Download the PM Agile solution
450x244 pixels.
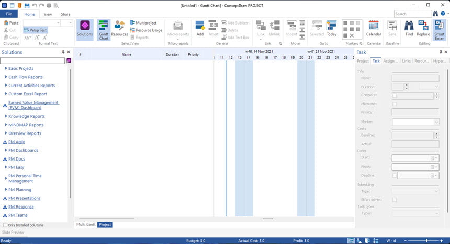[5, 142]
